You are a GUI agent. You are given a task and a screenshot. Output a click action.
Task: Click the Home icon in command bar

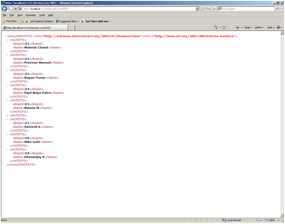pyautogui.click(x=216, y=27)
